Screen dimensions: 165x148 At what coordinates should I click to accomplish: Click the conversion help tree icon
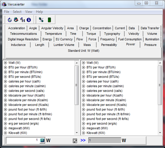pyautogui.click(x=22, y=20)
